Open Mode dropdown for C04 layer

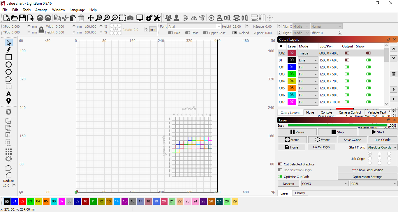pyautogui.click(x=308, y=81)
